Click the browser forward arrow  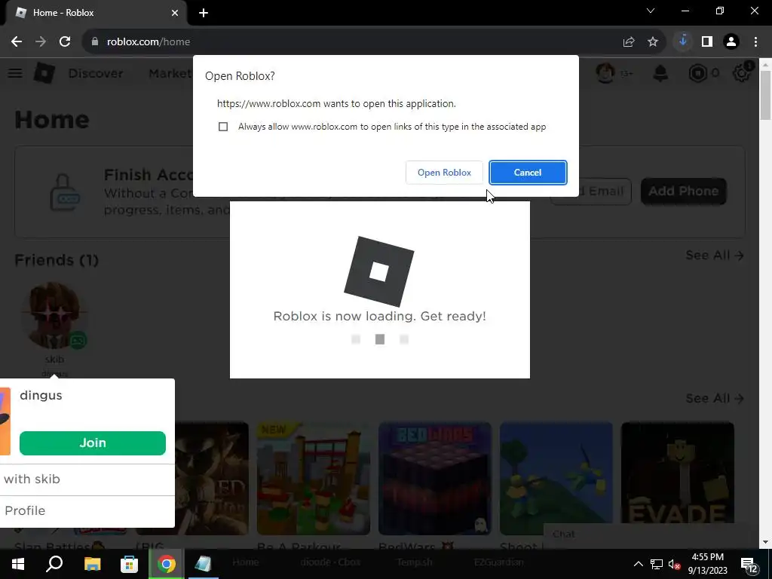(41, 41)
